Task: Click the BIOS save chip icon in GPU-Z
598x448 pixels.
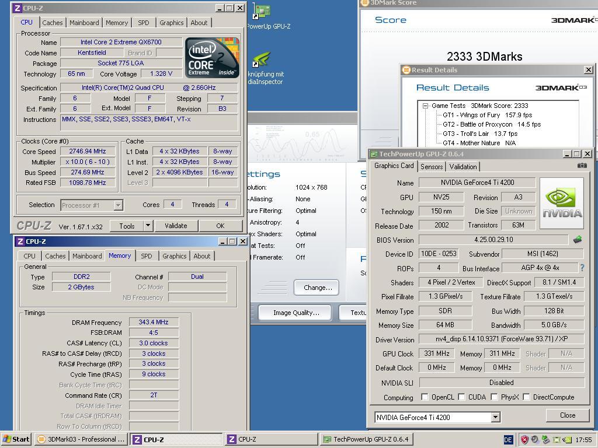Action: click(578, 240)
